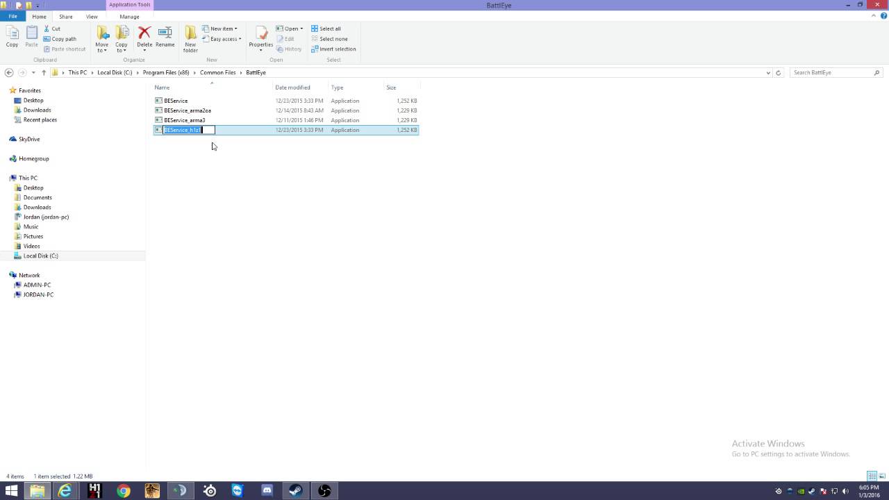The width and height of the screenshot is (889, 500).
Task: Open Google Chrome from taskbar
Action: tap(123, 491)
